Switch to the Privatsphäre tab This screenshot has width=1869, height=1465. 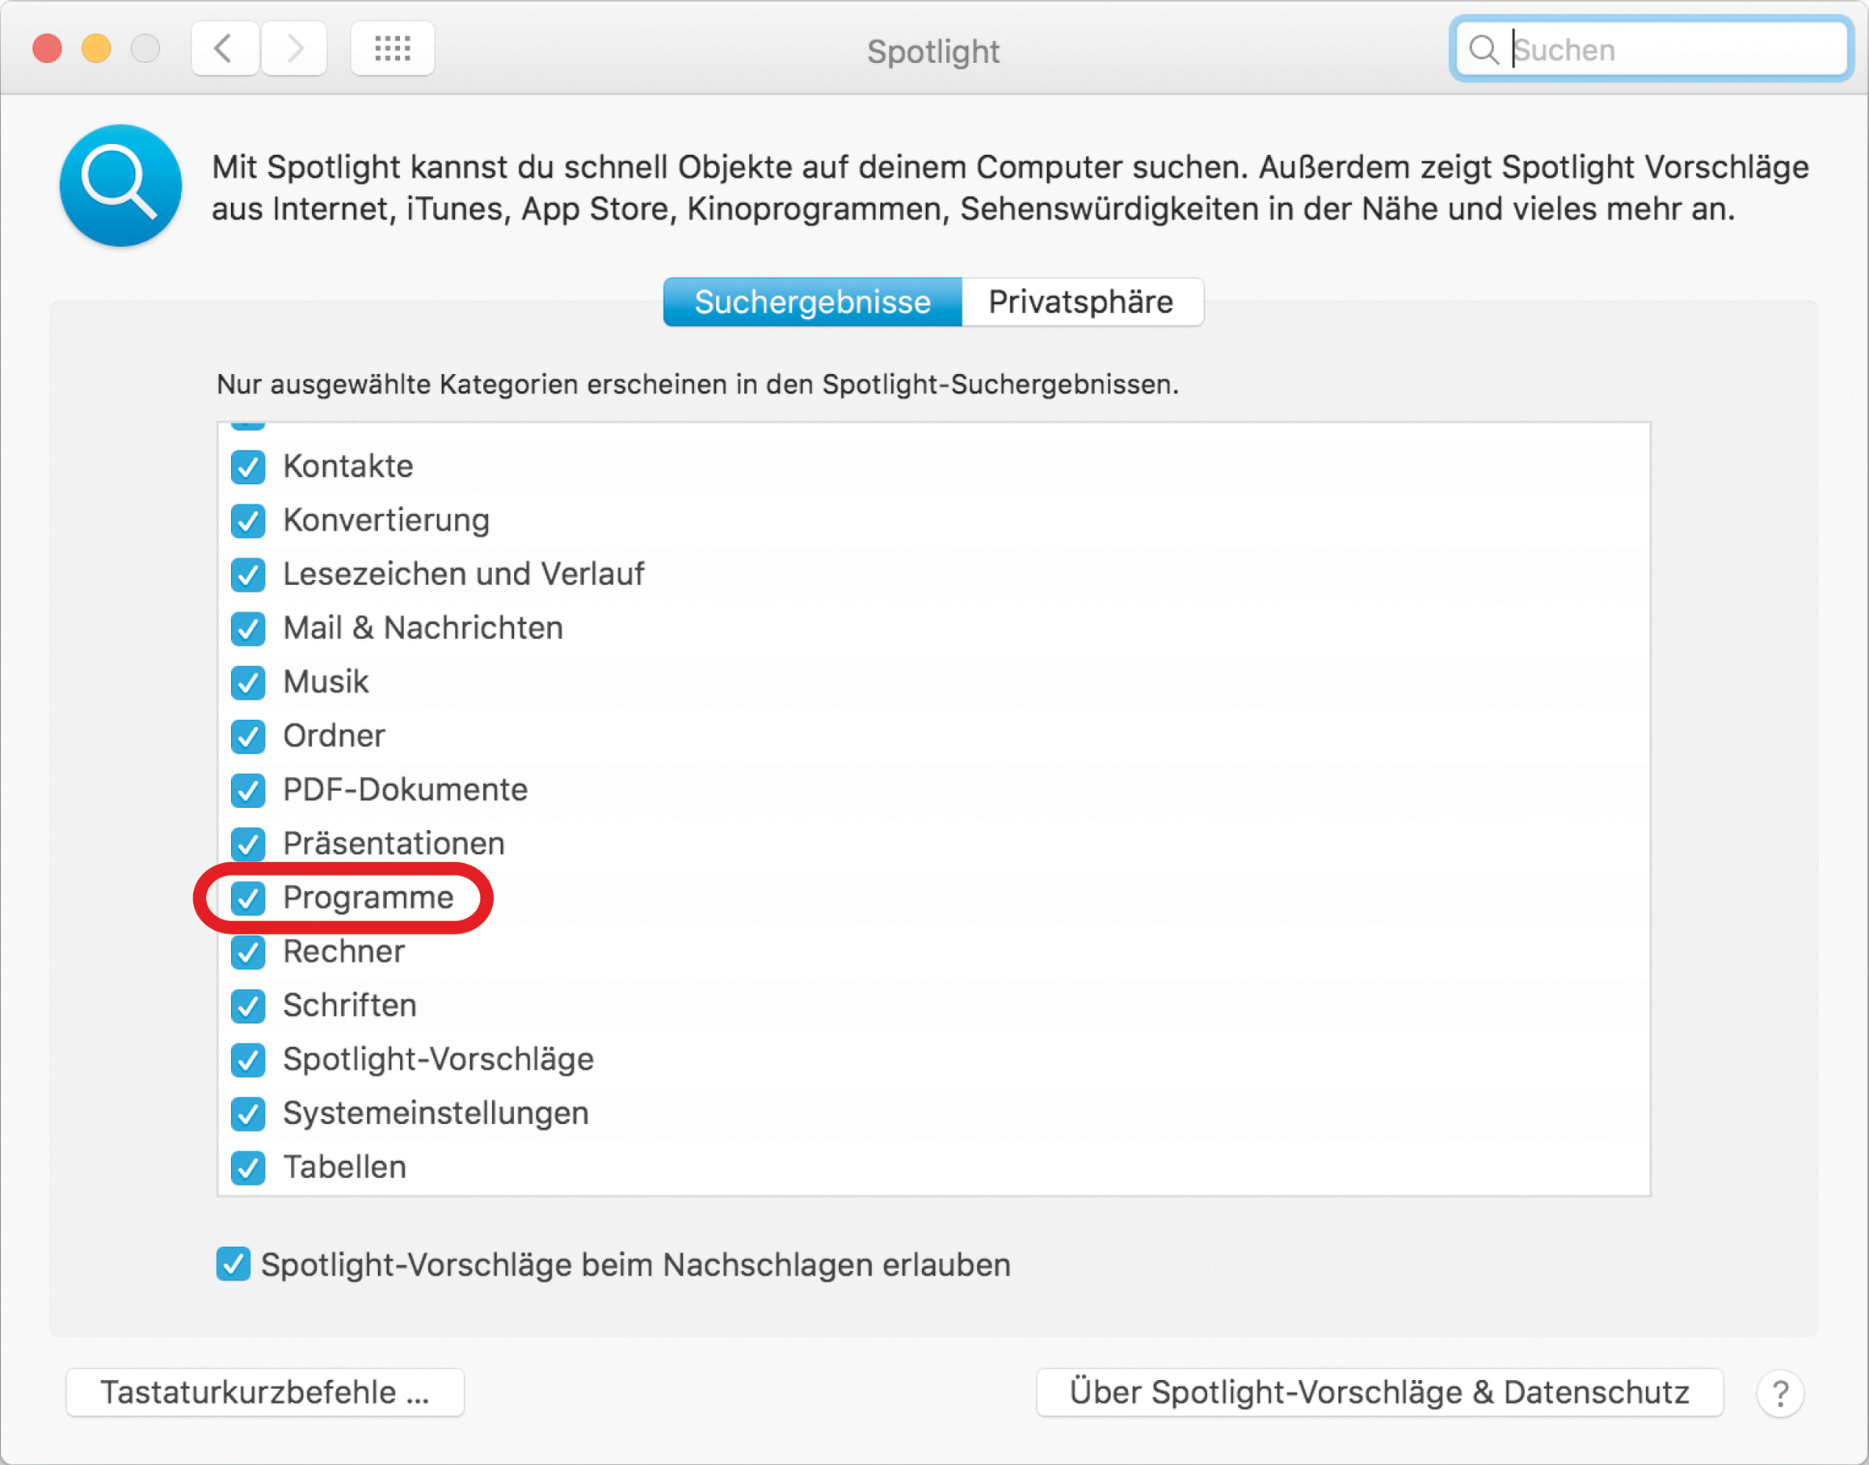[1080, 302]
